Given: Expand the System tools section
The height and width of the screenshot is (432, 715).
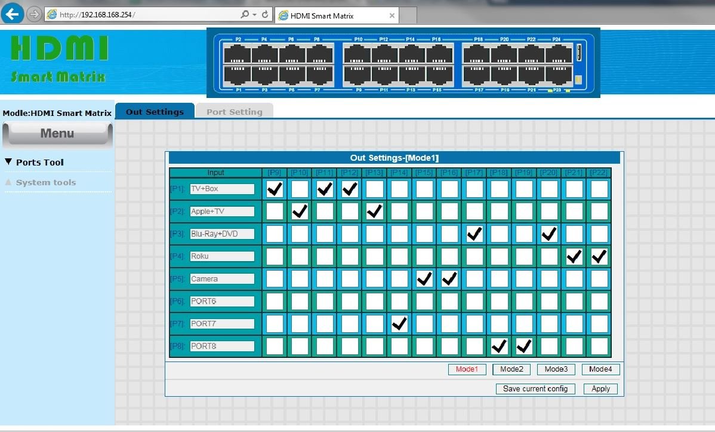Looking at the screenshot, I should tap(46, 183).
